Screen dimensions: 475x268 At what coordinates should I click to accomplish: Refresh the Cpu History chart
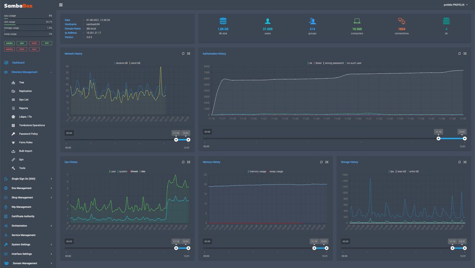(183, 162)
